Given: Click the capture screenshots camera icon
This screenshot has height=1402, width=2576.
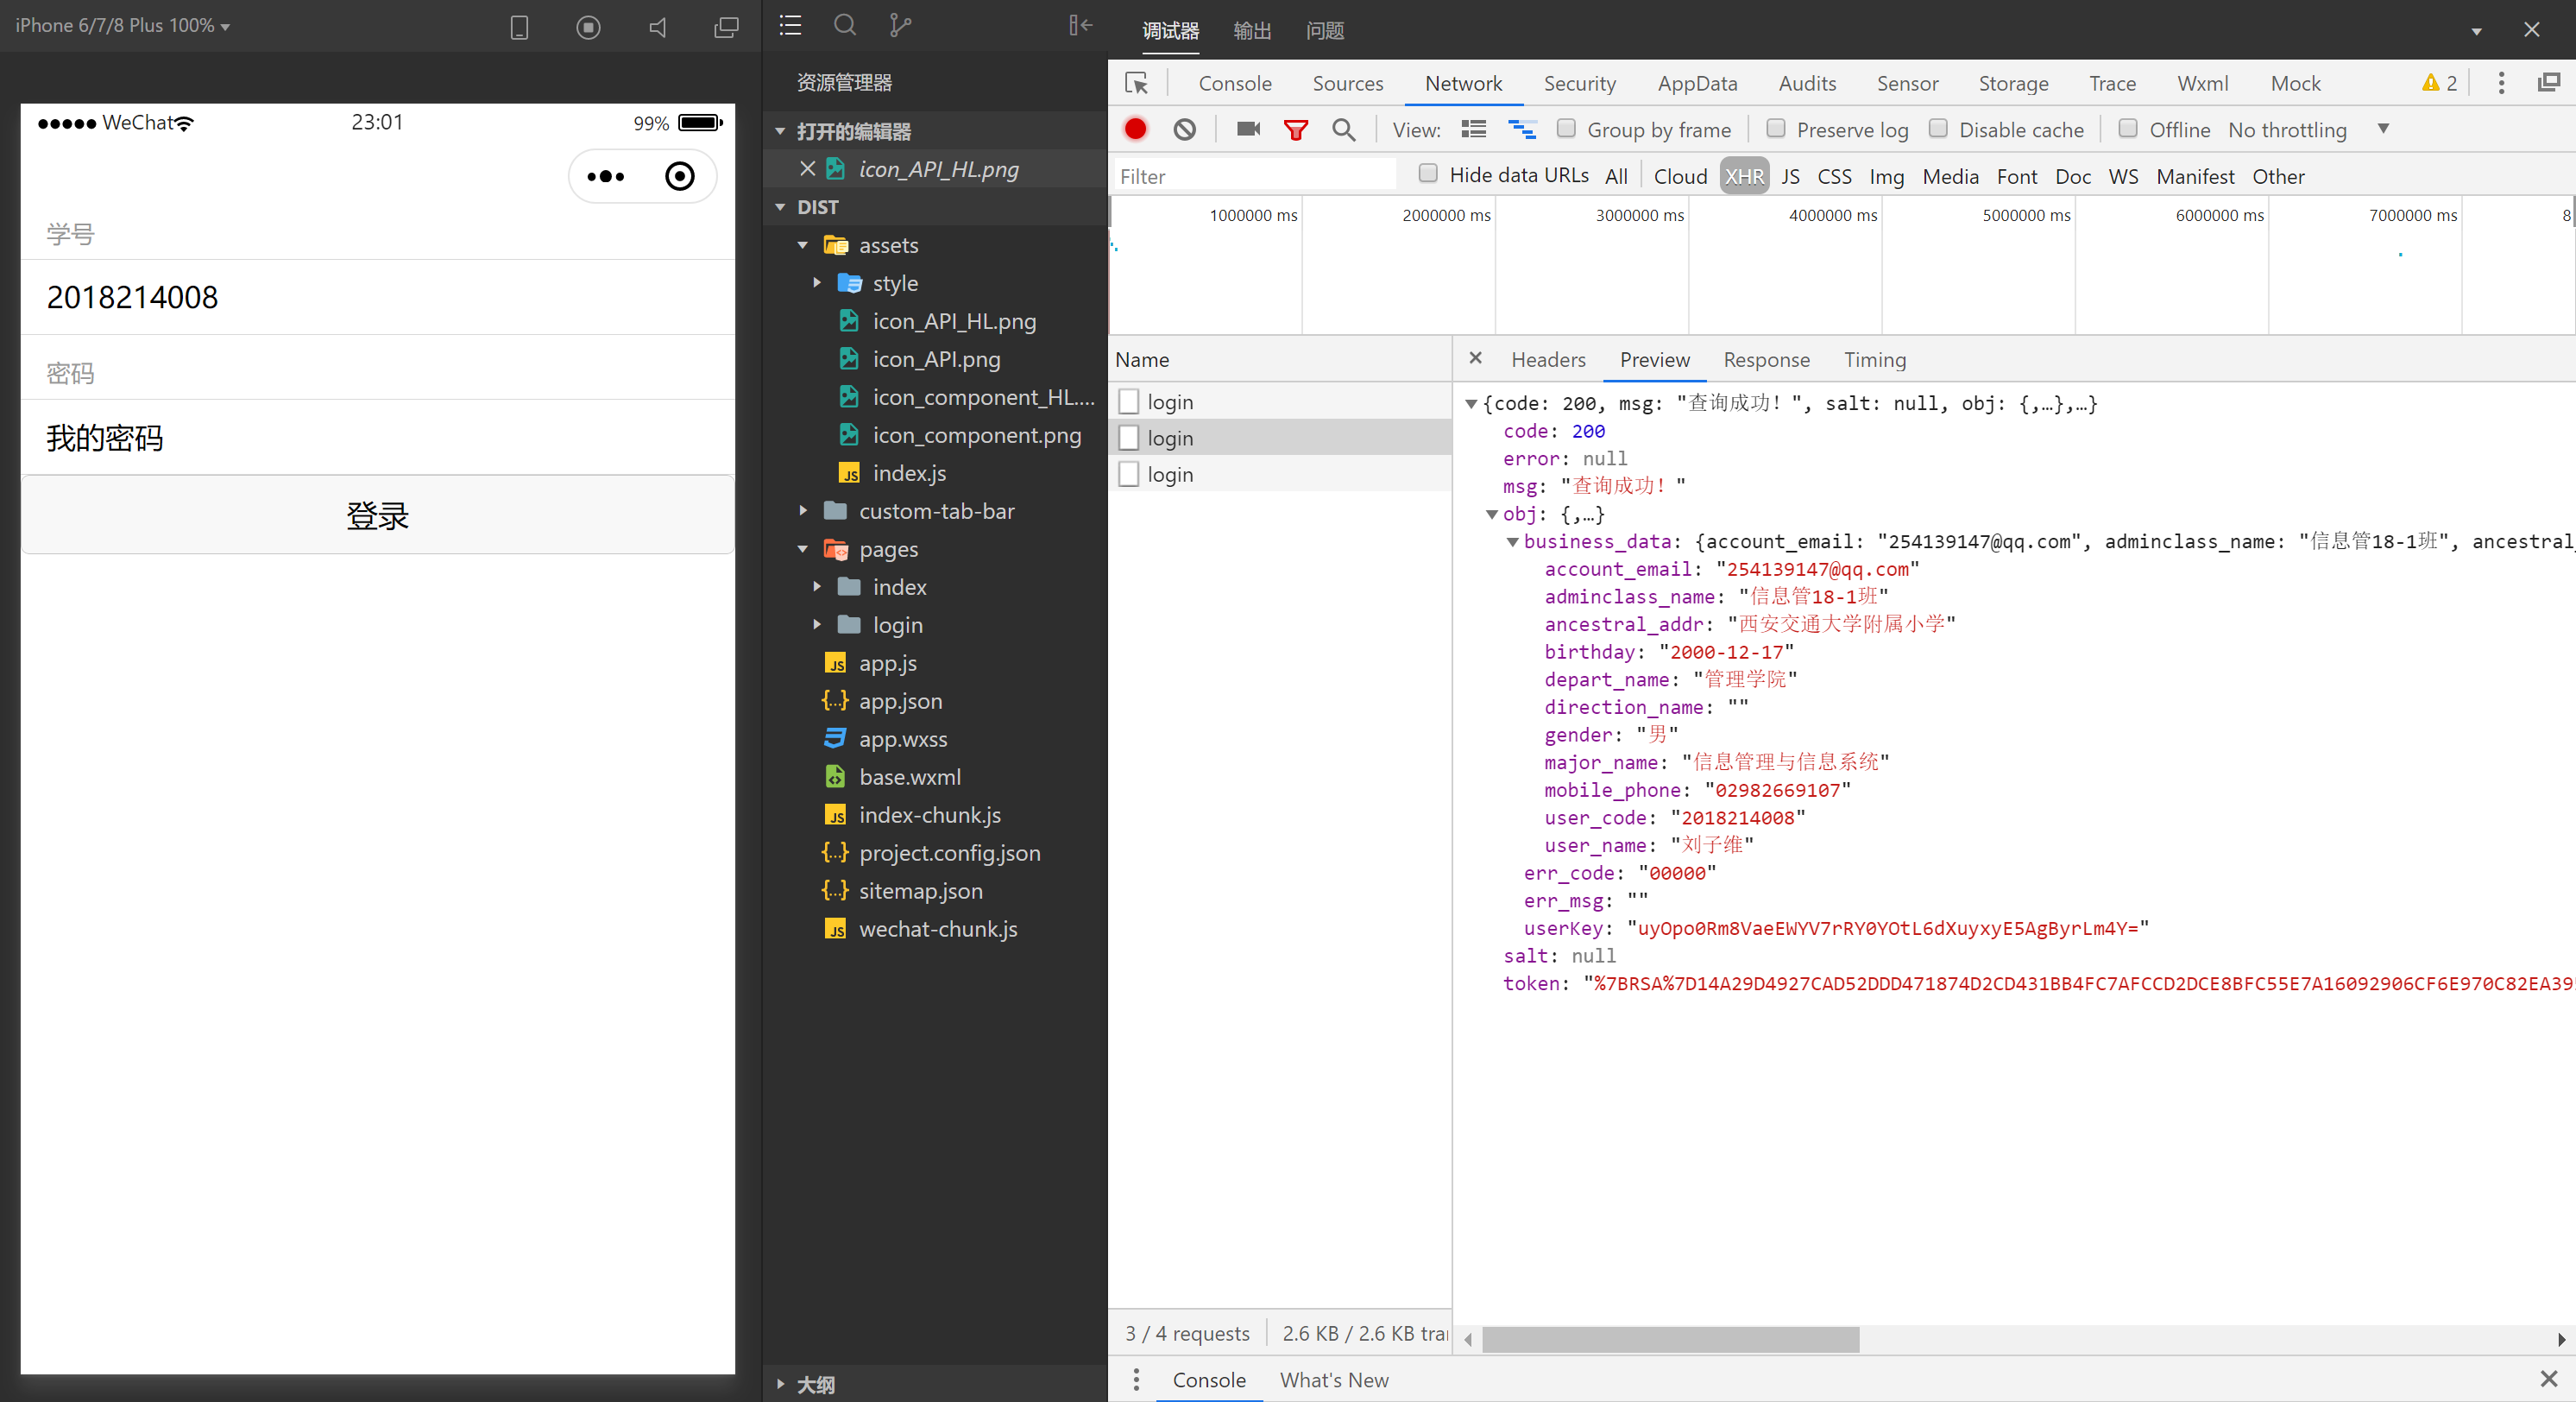Looking at the screenshot, I should [1247, 129].
